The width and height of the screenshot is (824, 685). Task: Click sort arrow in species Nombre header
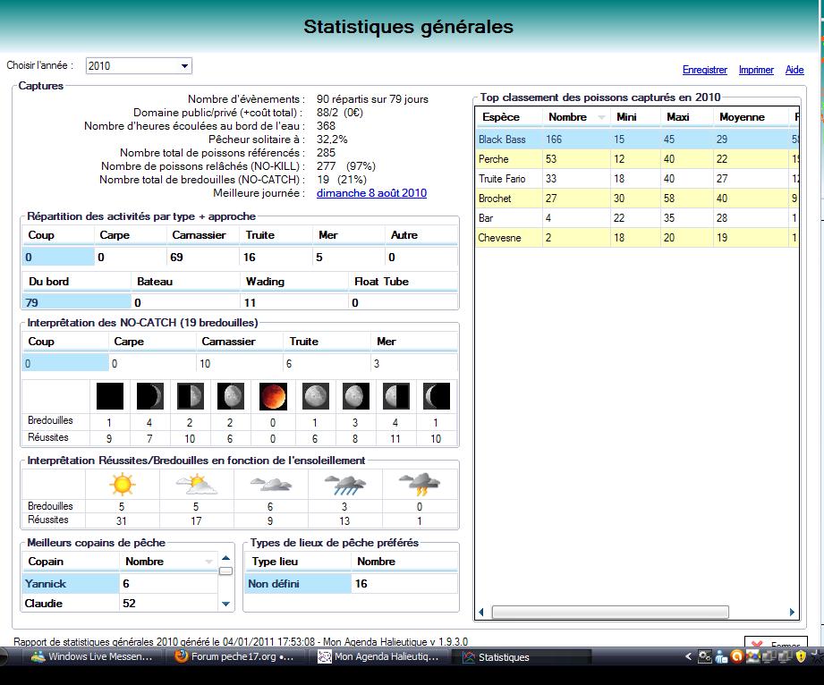tap(602, 118)
